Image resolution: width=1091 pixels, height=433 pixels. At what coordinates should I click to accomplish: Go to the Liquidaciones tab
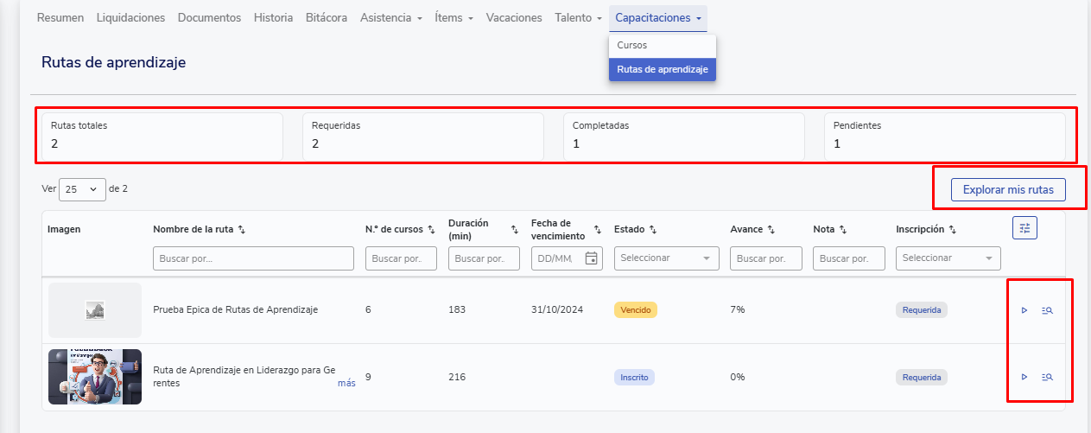[130, 17]
